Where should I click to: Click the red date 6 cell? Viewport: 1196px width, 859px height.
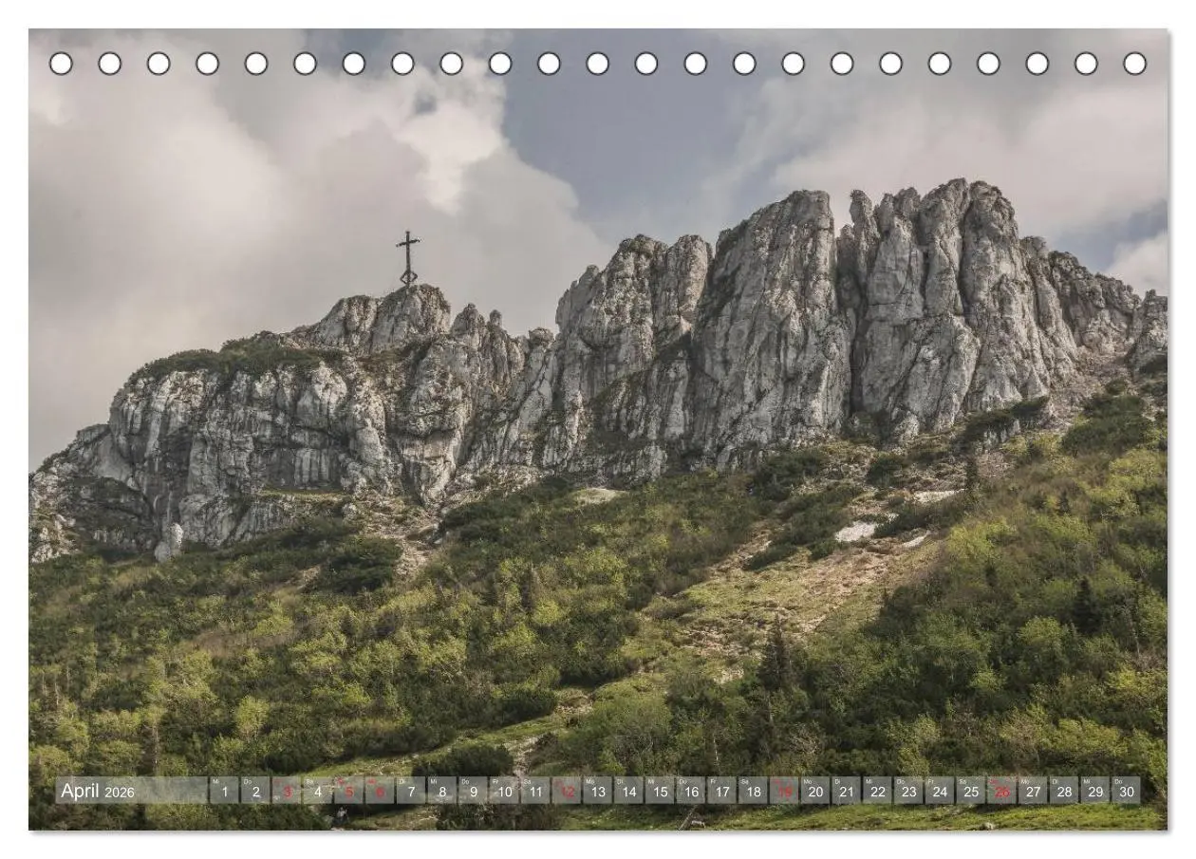(x=380, y=791)
